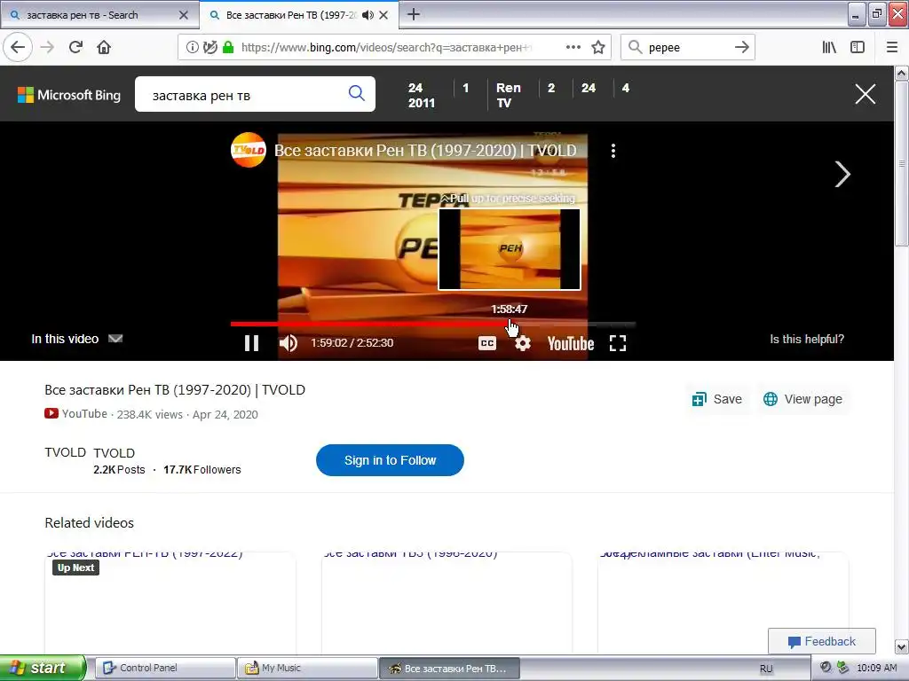Select the '1' related search chip
The width and height of the screenshot is (909, 681).
click(x=465, y=88)
